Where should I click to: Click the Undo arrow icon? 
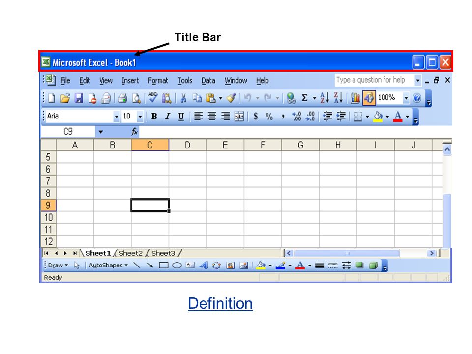[247, 98]
